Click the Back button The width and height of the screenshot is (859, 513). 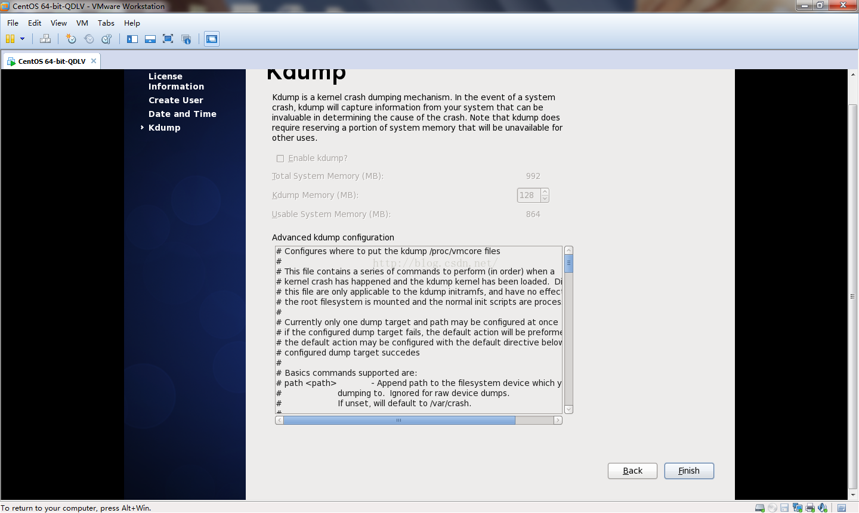pyautogui.click(x=632, y=471)
